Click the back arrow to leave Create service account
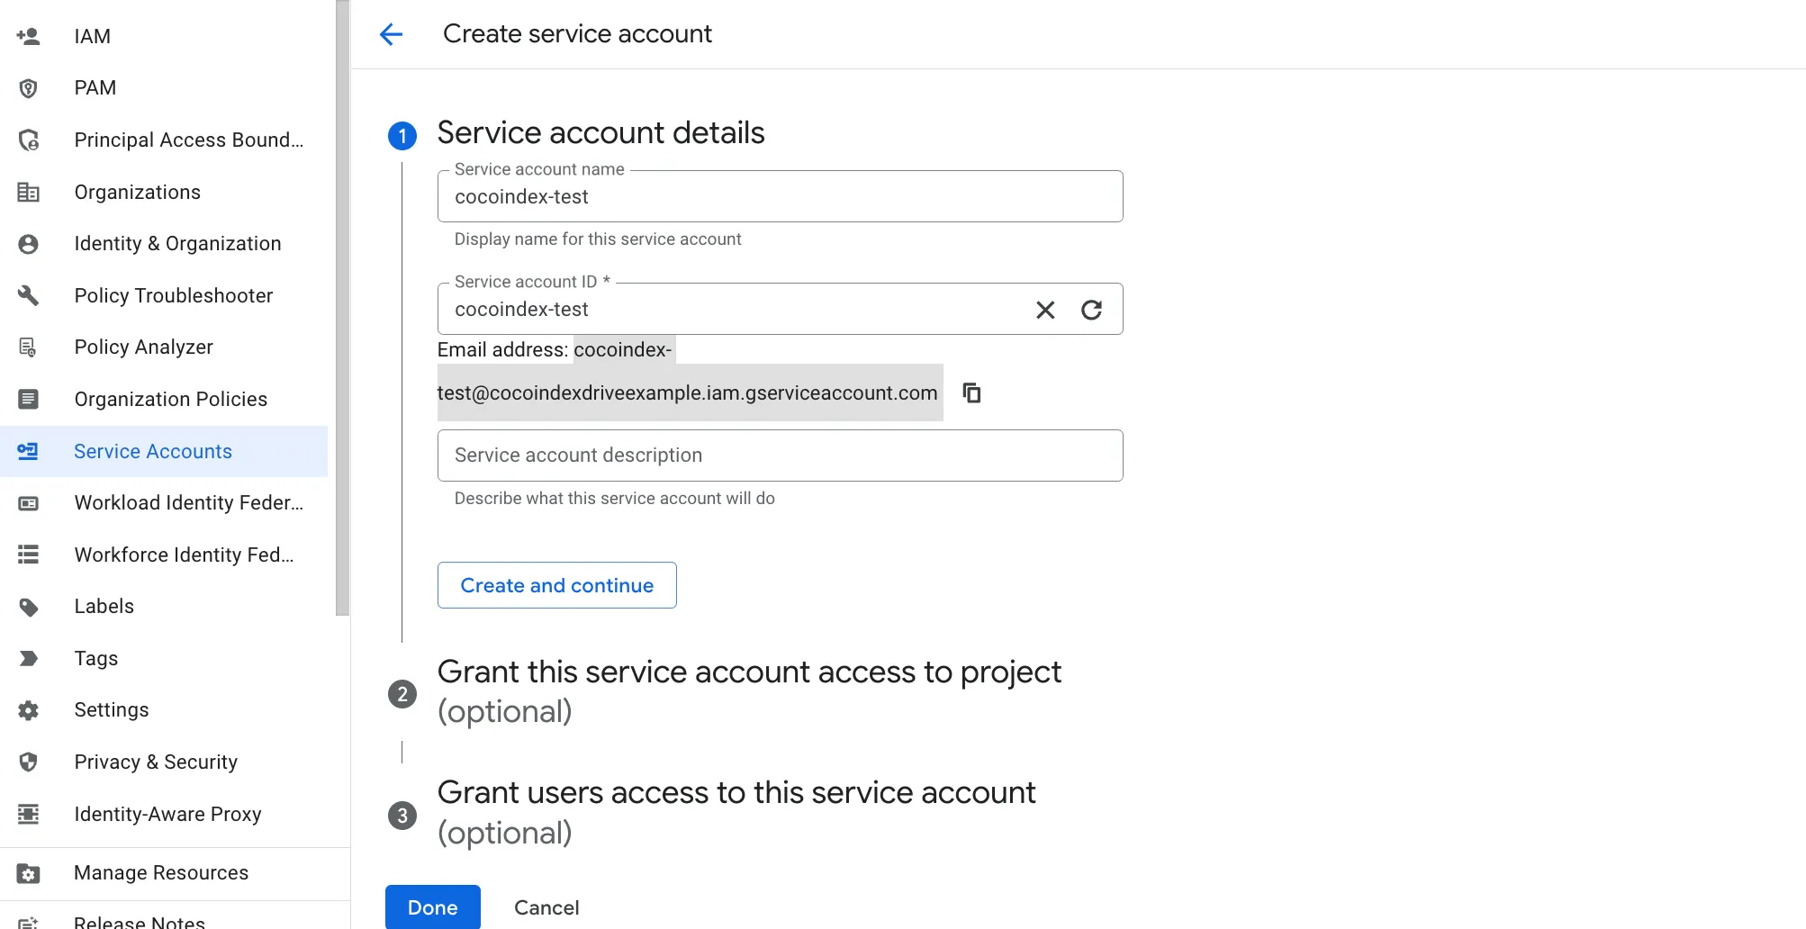Screen dimensions: 1806x929 pyautogui.click(x=391, y=34)
